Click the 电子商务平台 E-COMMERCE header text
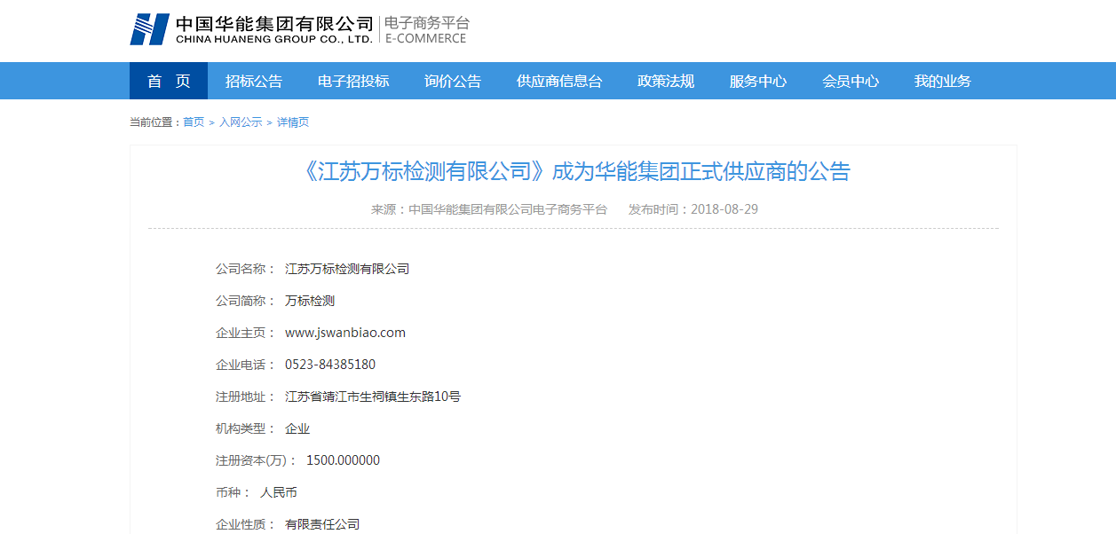Viewport: 1116px width, 534px height. [426, 30]
